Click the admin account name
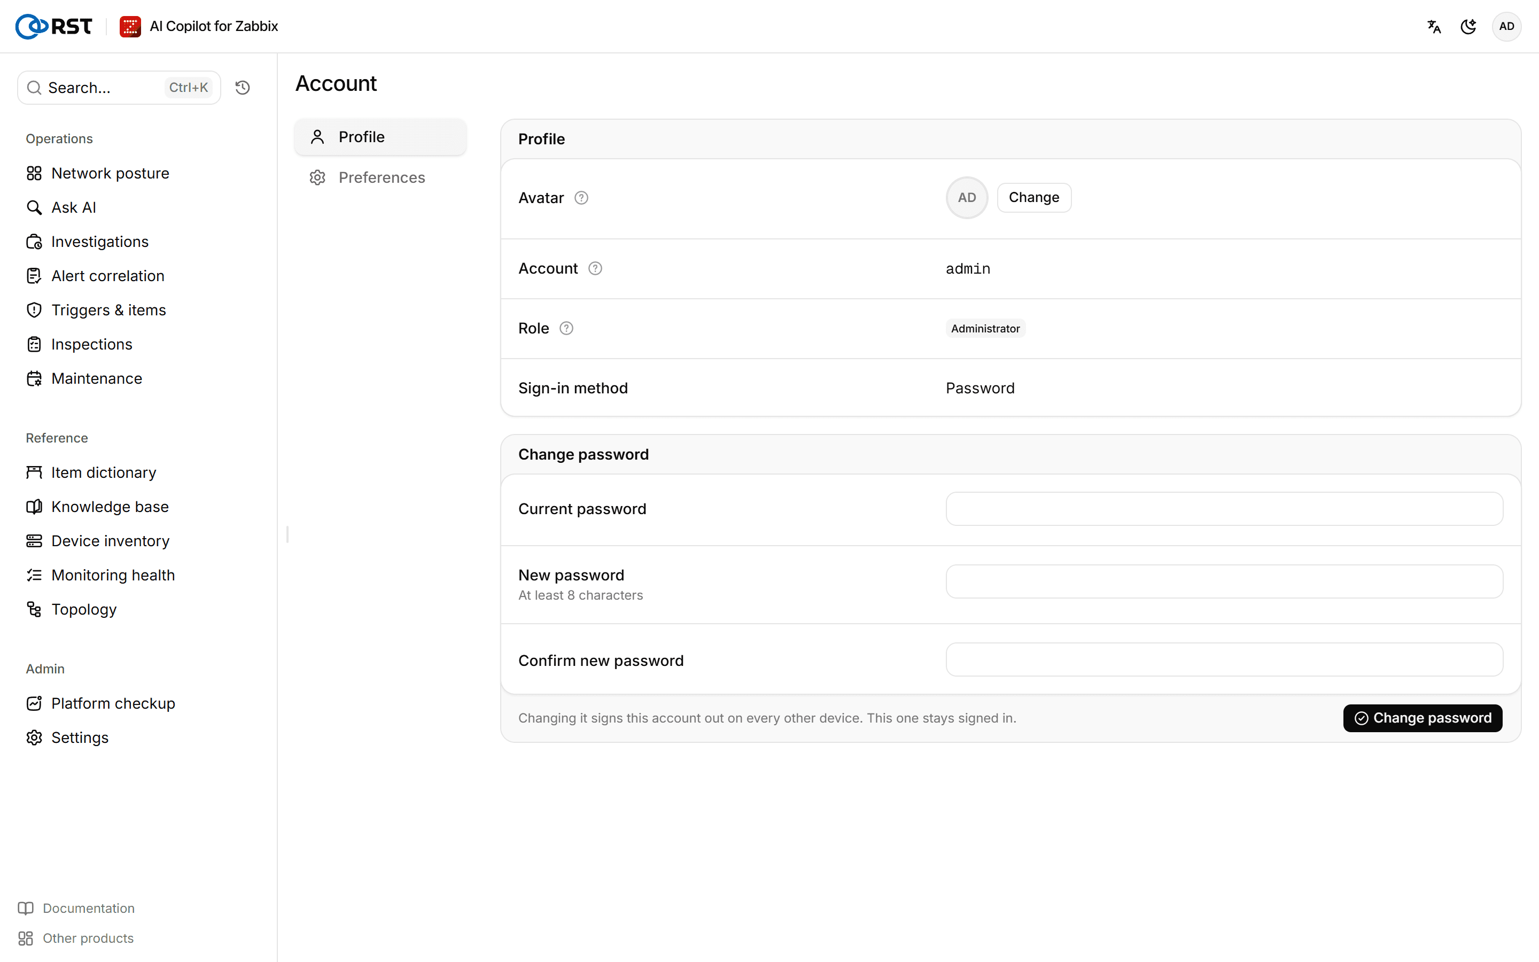The height and width of the screenshot is (962, 1539). [x=968, y=268]
